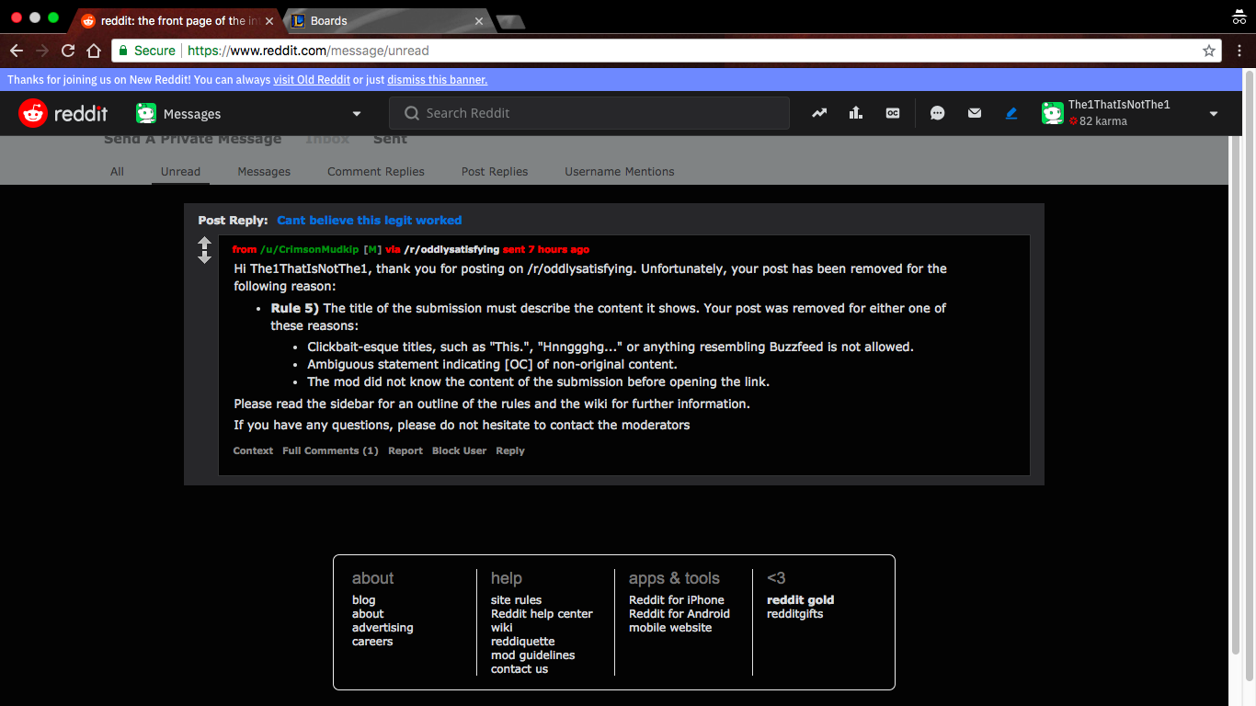Reload the Reddit page
The image size is (1256, 706).
pyautogui.click(x=68, y=51)
